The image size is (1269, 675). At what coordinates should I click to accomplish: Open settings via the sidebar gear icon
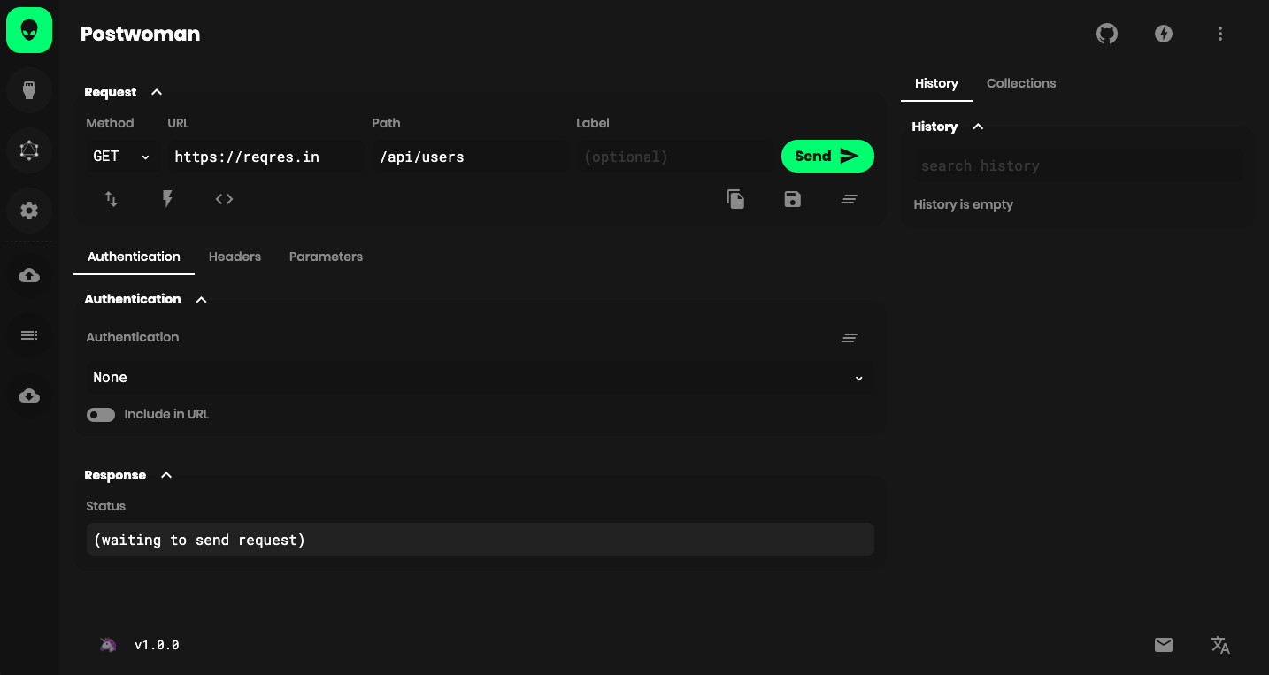coord(29,211)
